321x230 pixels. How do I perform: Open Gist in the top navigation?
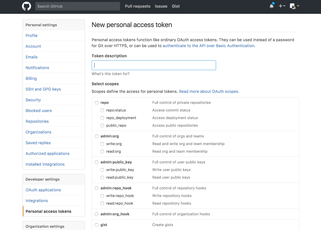(x=176, y=6)
